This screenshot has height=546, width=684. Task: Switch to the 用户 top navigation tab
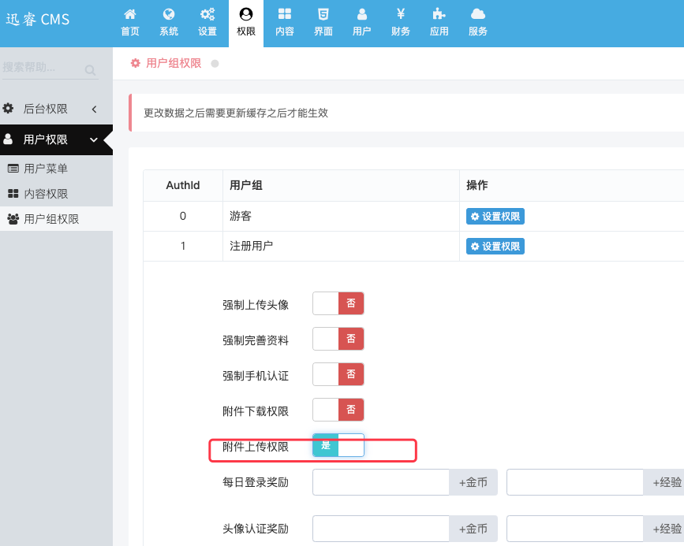(x=361, y=23)
